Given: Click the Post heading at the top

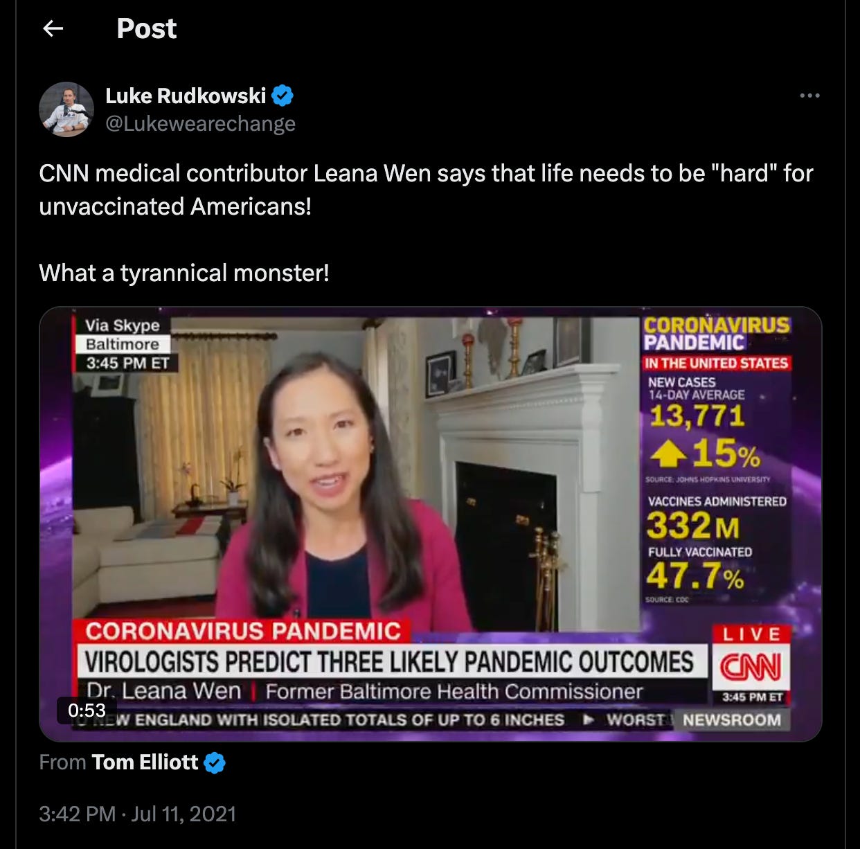Looking at the screenshot, I should [147, 28].
